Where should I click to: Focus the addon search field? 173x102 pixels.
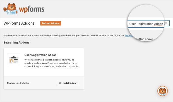[148, 24]
